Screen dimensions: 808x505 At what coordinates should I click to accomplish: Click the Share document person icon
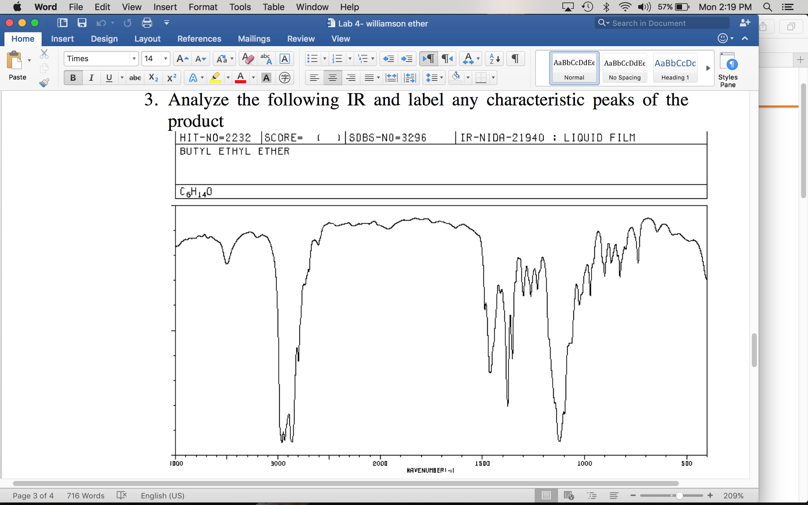(x=745, y=23)
